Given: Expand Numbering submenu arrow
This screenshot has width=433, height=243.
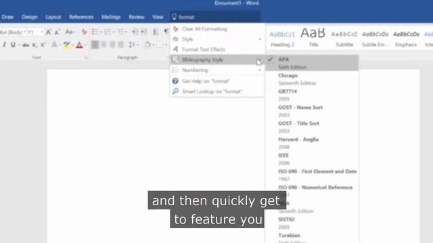Looking at the screenshot, I should [260, 70].
